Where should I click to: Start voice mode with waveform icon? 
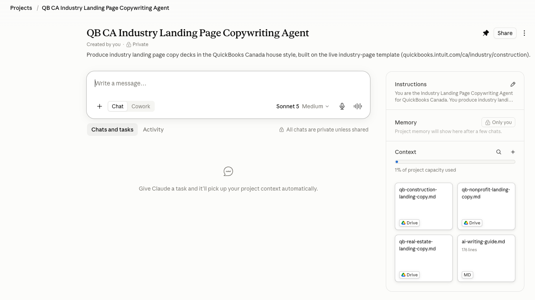coord(358,106)
